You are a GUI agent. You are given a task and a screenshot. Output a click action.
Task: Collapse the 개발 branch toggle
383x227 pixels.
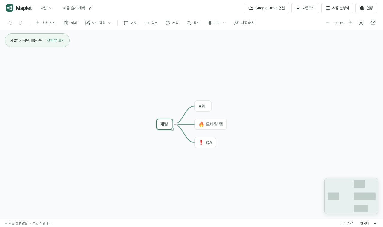pos(175,124)
